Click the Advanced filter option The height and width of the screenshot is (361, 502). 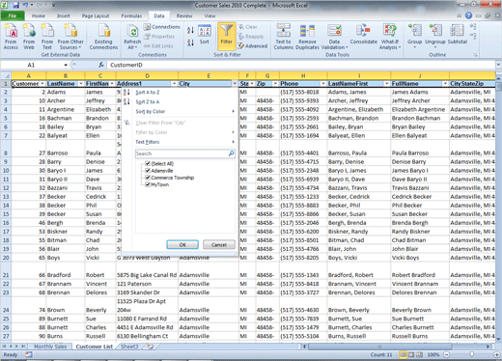[x=253, y=46]
